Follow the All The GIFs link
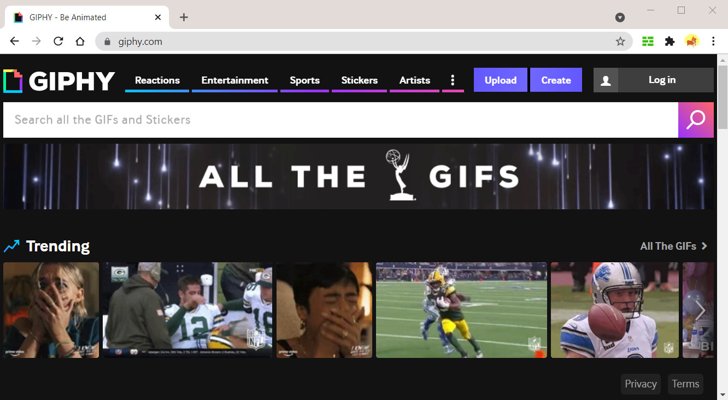728x400 pixels. [x=668, y=246]
